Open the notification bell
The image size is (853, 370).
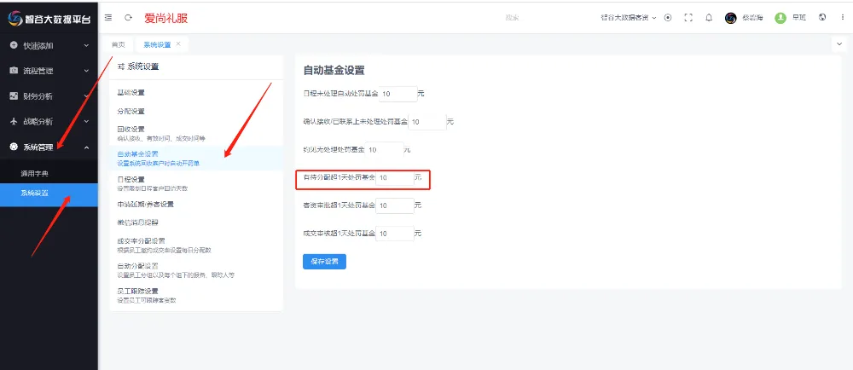click(709, 17)
